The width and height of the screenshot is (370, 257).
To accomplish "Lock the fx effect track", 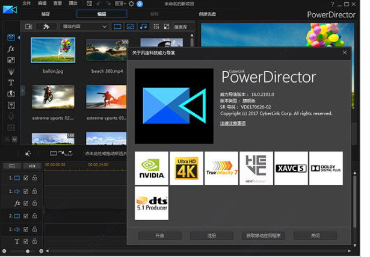I will coord(35,203).
